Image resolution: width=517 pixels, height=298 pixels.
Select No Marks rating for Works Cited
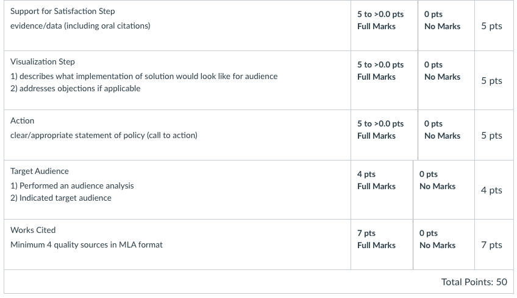pos(444,244)
